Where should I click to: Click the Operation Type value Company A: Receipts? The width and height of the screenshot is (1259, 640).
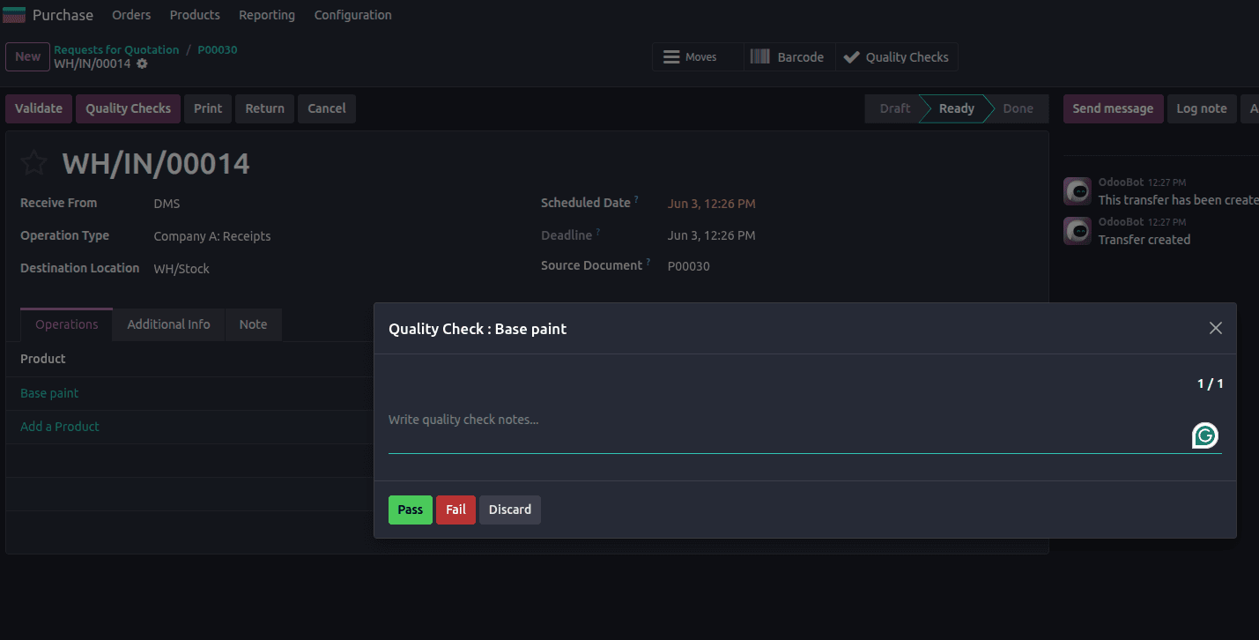(212, 236)
